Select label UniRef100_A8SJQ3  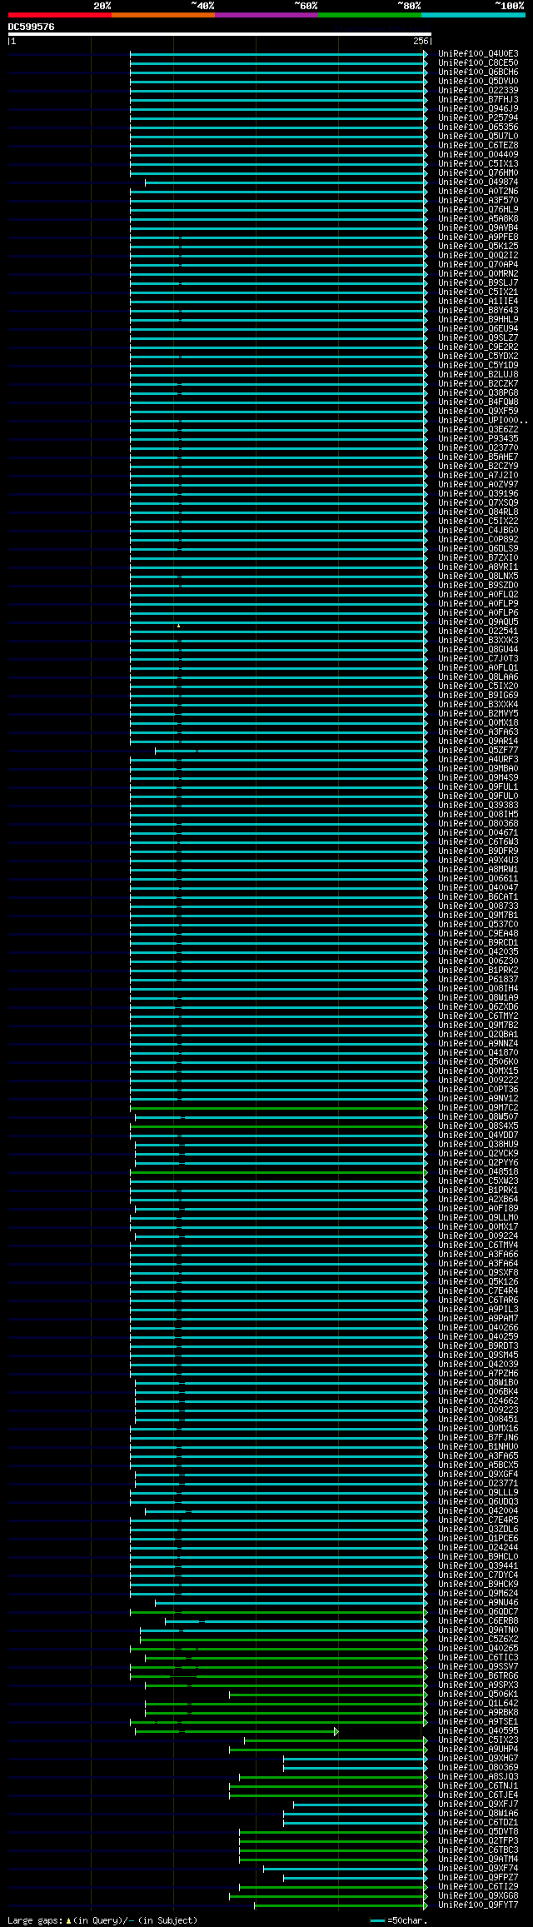click(478, 1777)
